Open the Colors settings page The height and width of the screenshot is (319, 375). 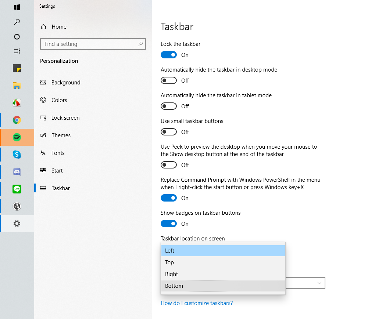(x=59, y=100)
